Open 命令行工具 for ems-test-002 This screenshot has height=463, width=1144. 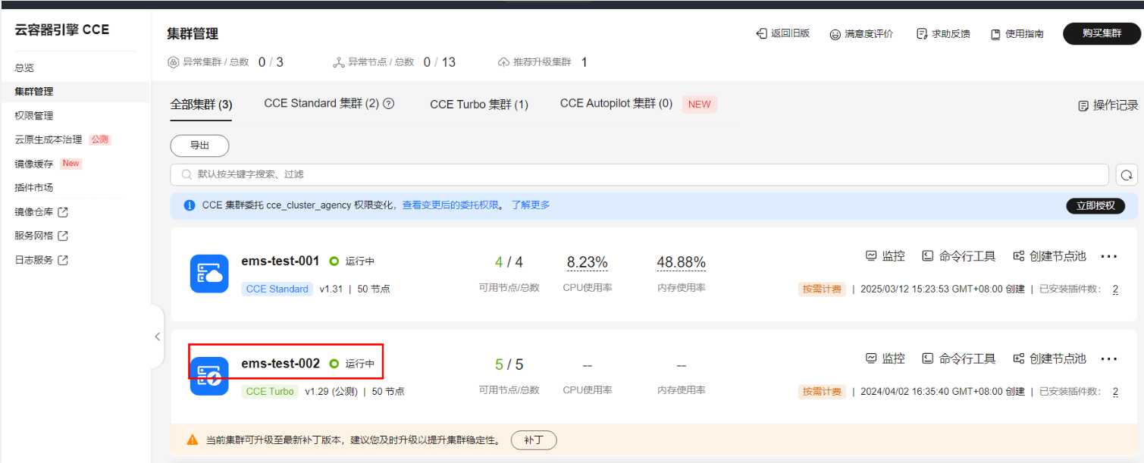[x=959, y=358]
